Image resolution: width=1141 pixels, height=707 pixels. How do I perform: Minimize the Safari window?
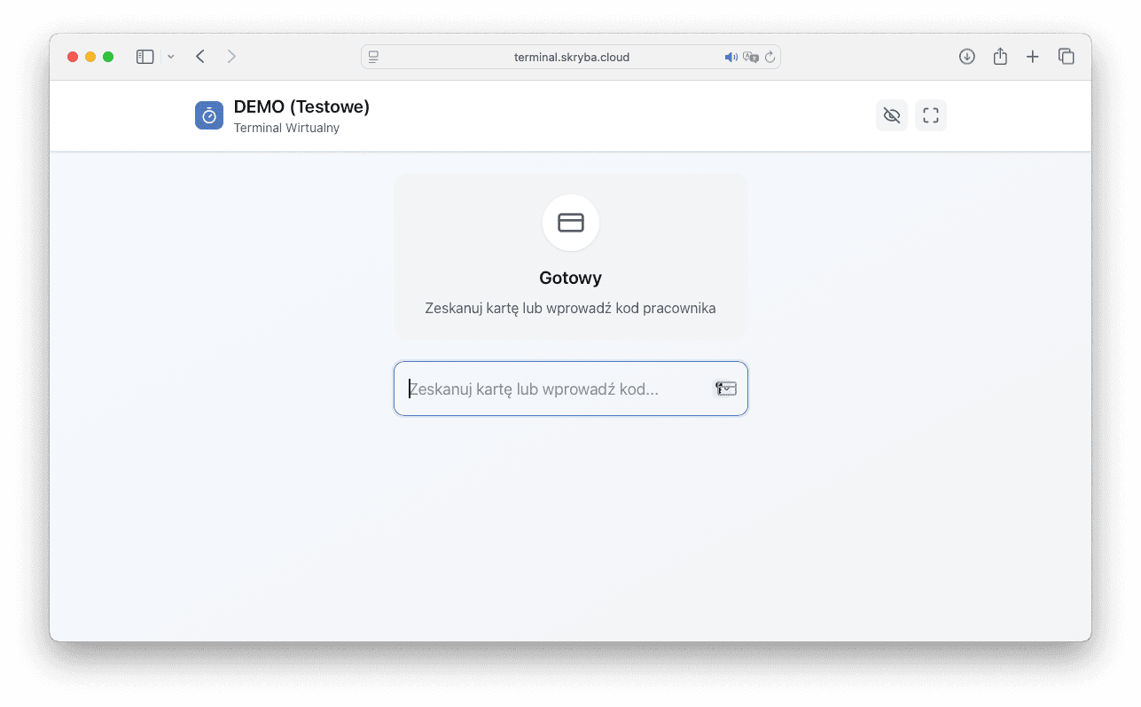[x=90, y=57]
